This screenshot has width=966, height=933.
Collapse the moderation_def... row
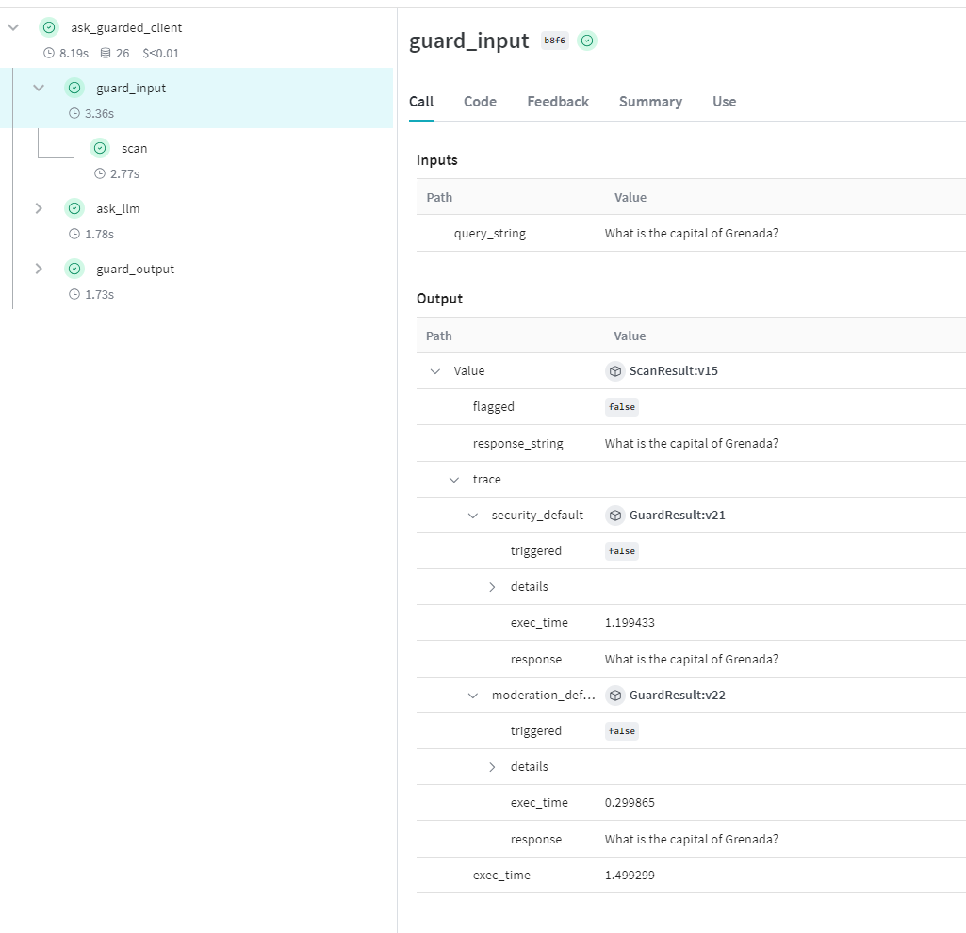point(473,696)
